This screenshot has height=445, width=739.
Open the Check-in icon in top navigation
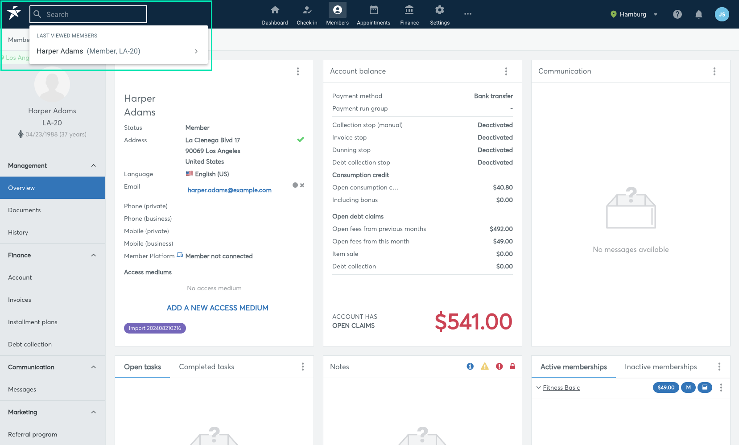pyautogui.click(x=307, y=10)
